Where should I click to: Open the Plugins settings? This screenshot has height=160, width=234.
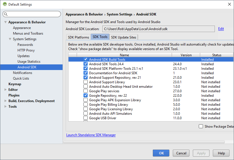coord(14,95)
